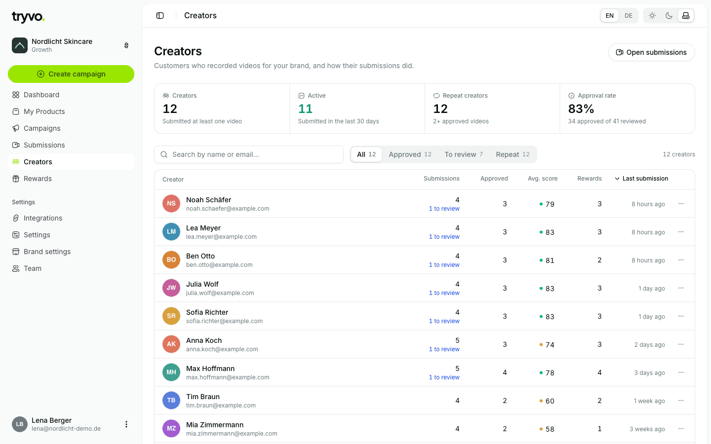This screenshot has width=711, height=444.
Task: Open Team page
Action: coord(71,268)
